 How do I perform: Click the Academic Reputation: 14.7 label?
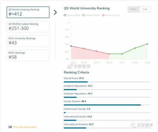(78, 86)
